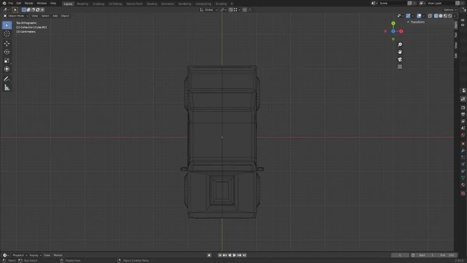467x263 pixels.
Task: Open the Object Data properties green triangle tab
Action: click(463, 178)
